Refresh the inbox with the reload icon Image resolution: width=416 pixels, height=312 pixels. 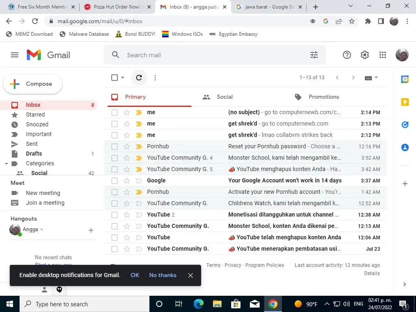pos(139,78)
